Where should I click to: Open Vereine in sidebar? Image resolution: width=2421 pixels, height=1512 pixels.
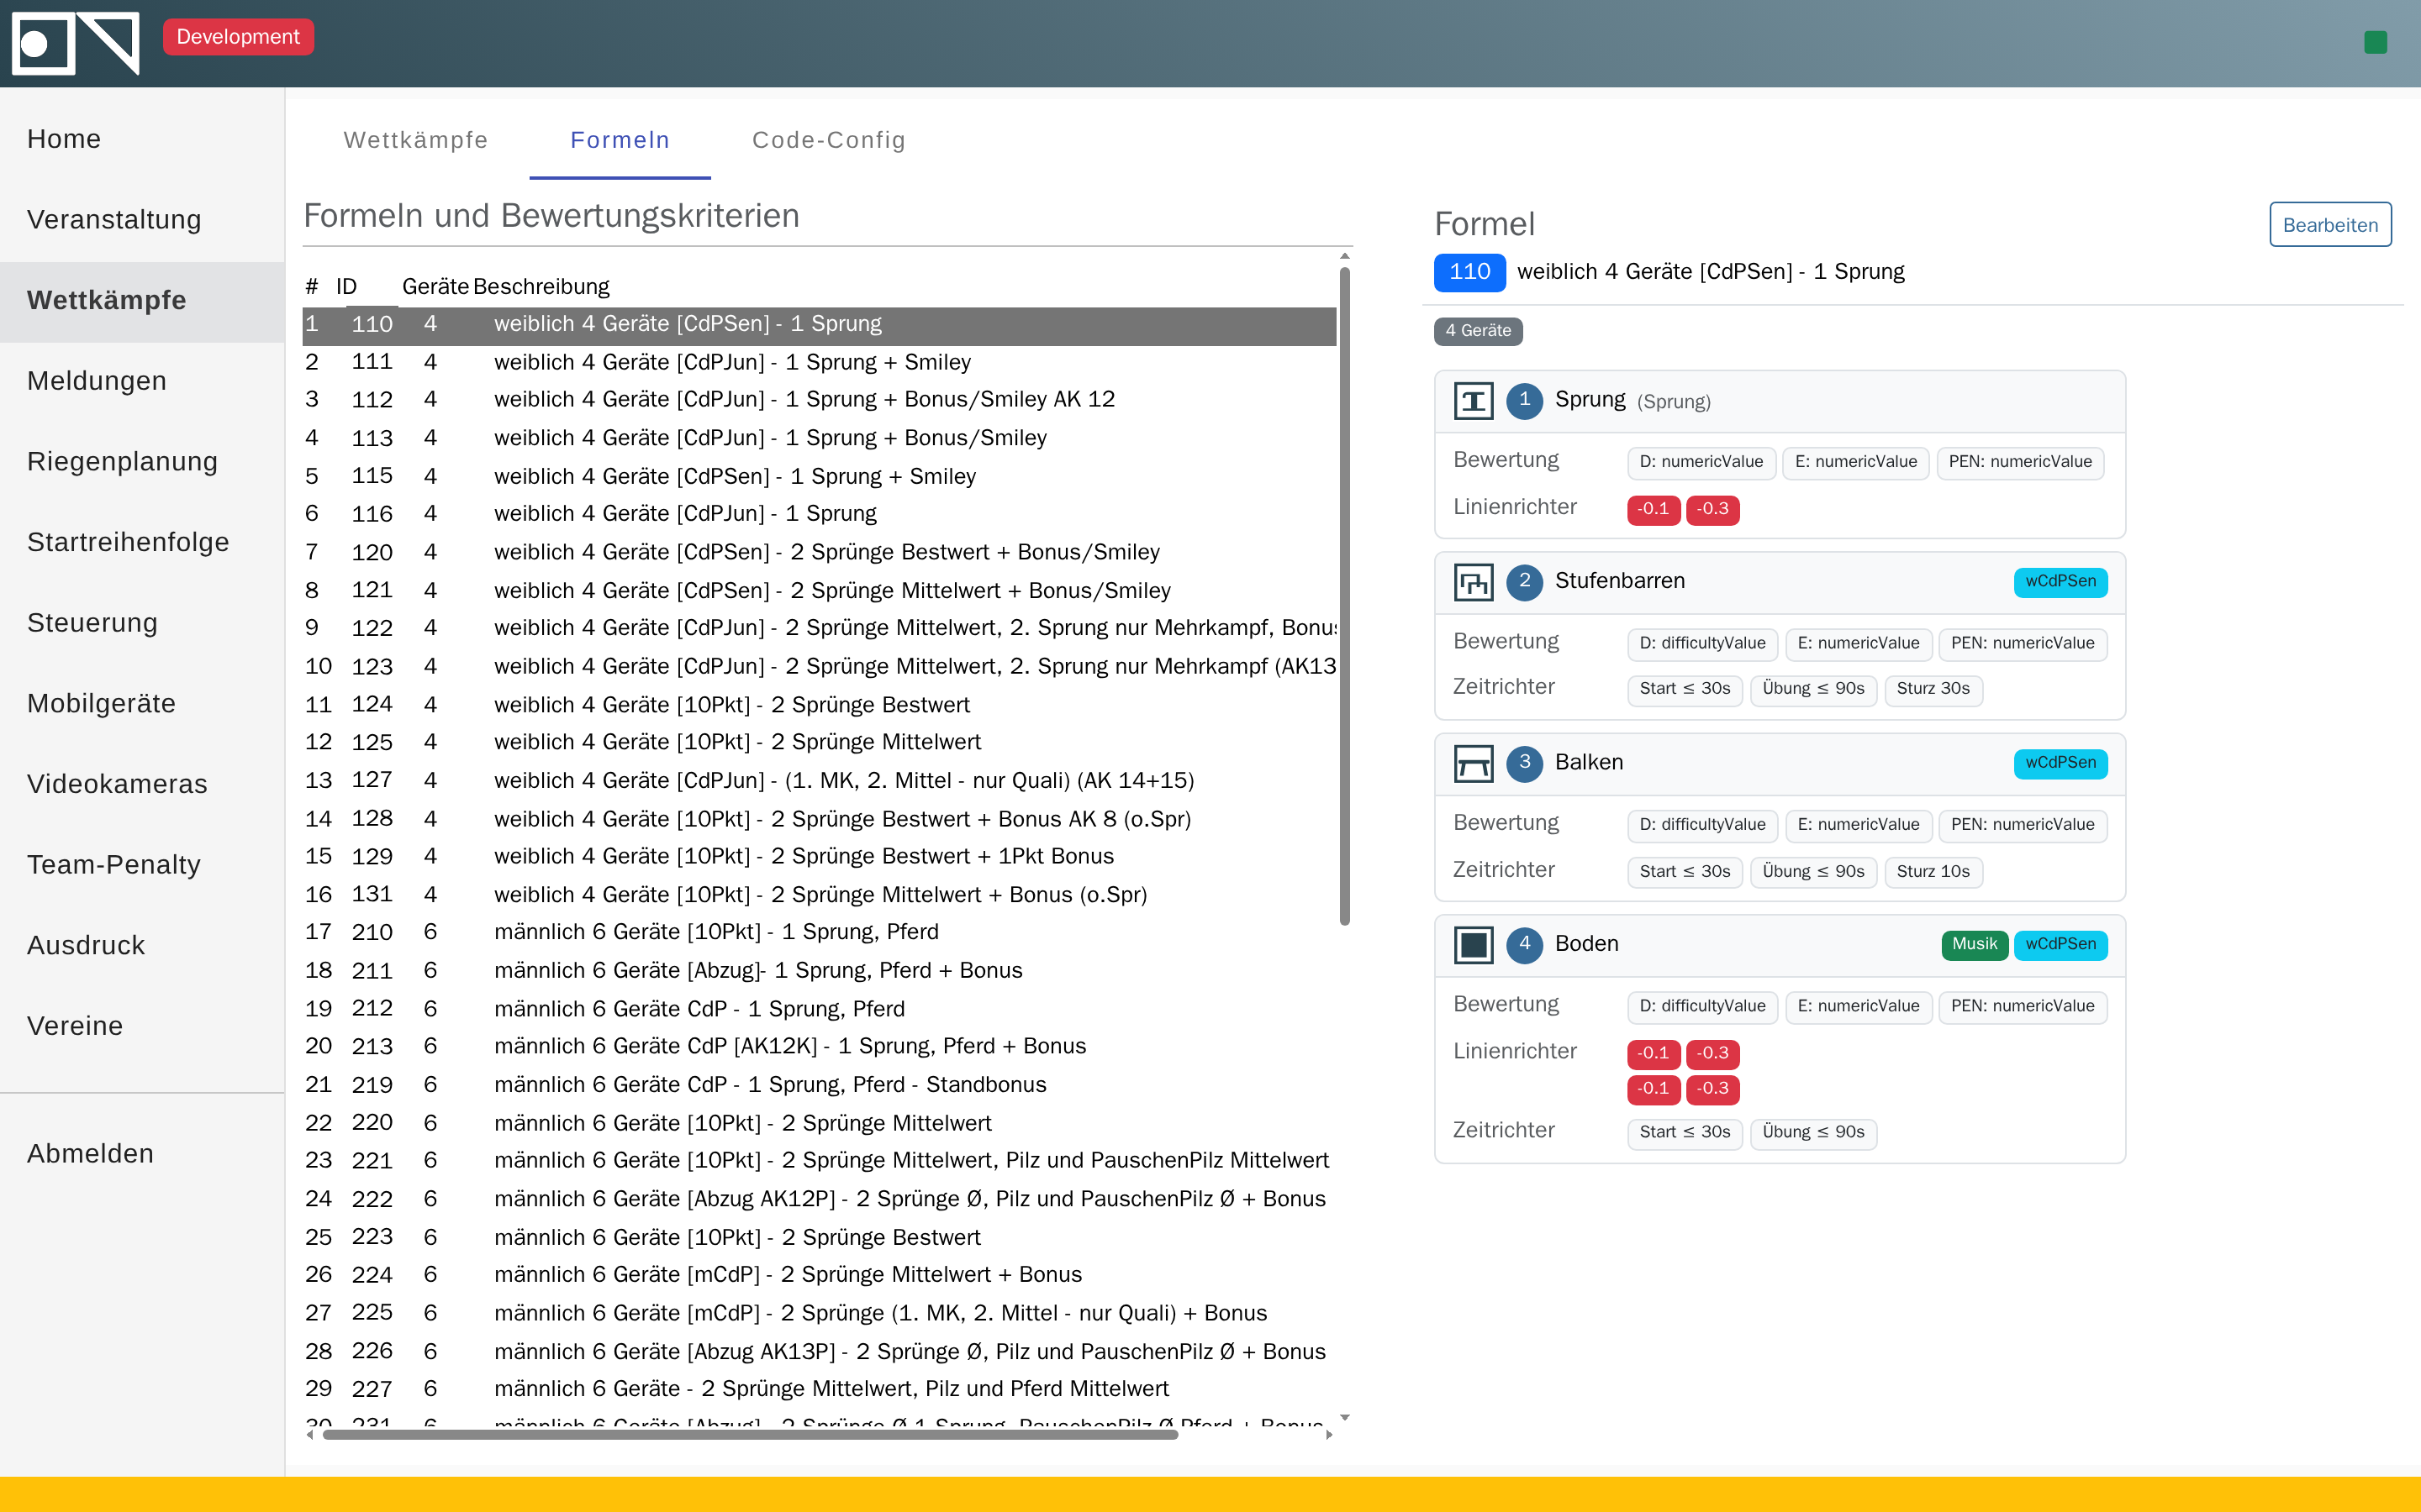[x=142, y=1027]
